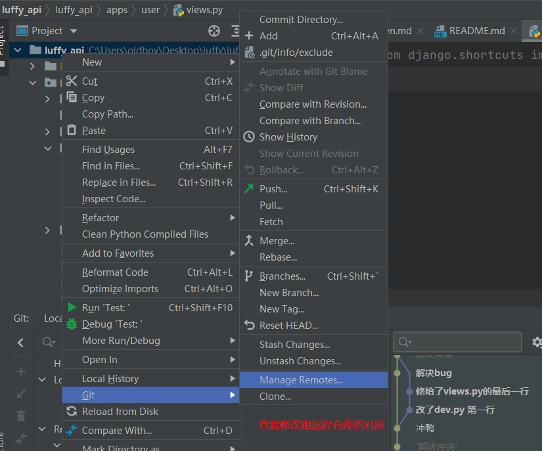
Task: Choose Stash Changes... menu item
Action: point(313,344)
